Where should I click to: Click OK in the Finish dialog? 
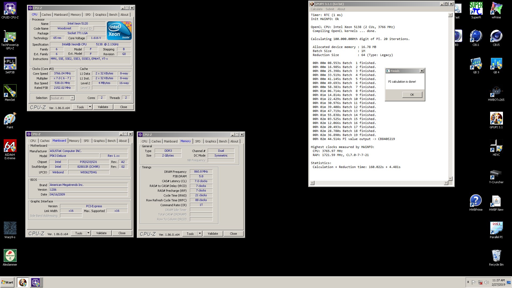[412, 95]
